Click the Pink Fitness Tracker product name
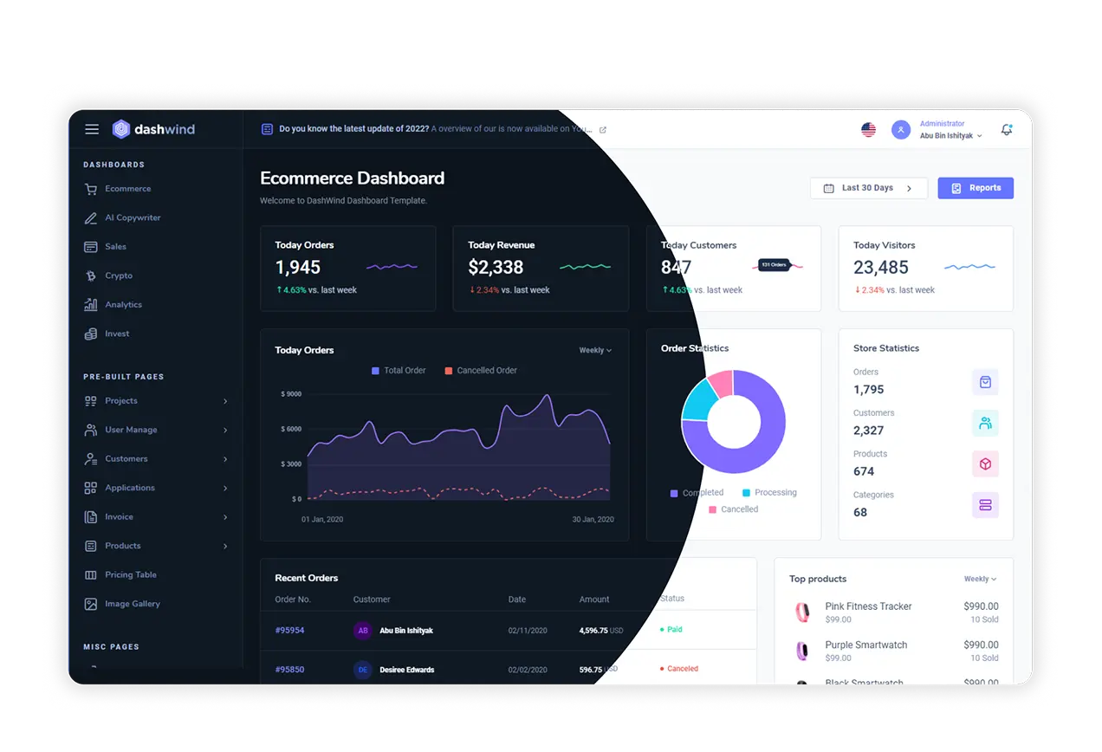The height and width of the screenshot is (752, 1102). click(868, 606)
